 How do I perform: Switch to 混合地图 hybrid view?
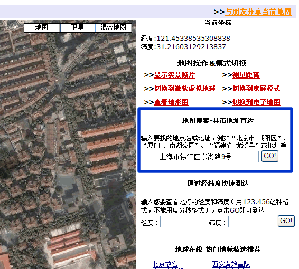pos(114,27)
